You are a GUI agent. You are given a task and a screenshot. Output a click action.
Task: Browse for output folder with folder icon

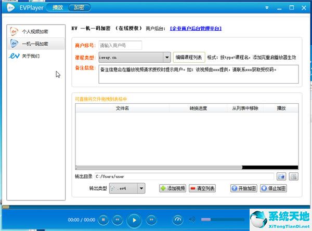(281, 176)
